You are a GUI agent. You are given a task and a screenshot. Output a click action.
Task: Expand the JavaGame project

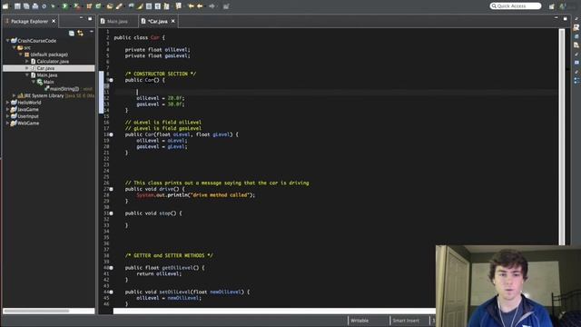click(8, 109)
